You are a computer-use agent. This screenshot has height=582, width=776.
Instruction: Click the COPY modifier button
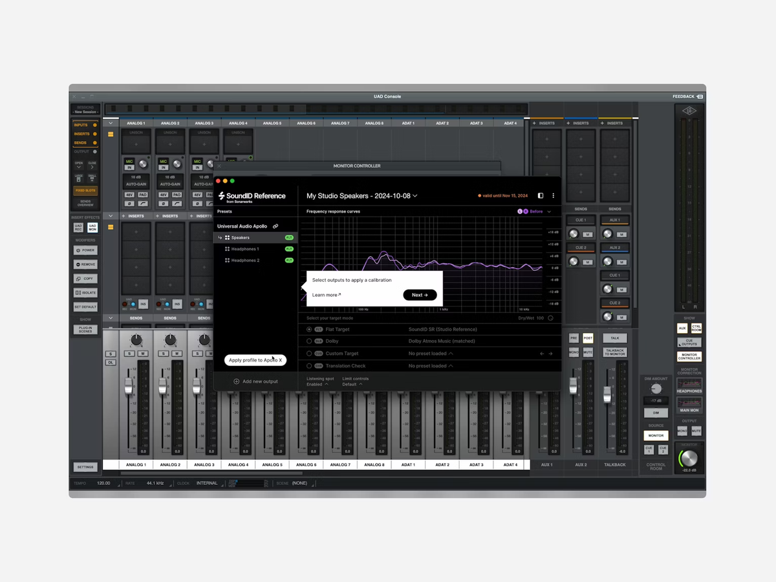click(x=85, y=279)
